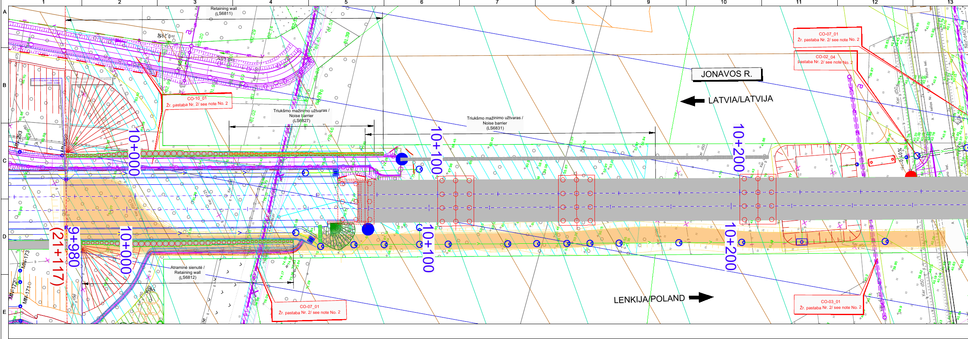This screenshot has height=339, width=968.
Task: Click grid column header 7
Action: (497, 2)
